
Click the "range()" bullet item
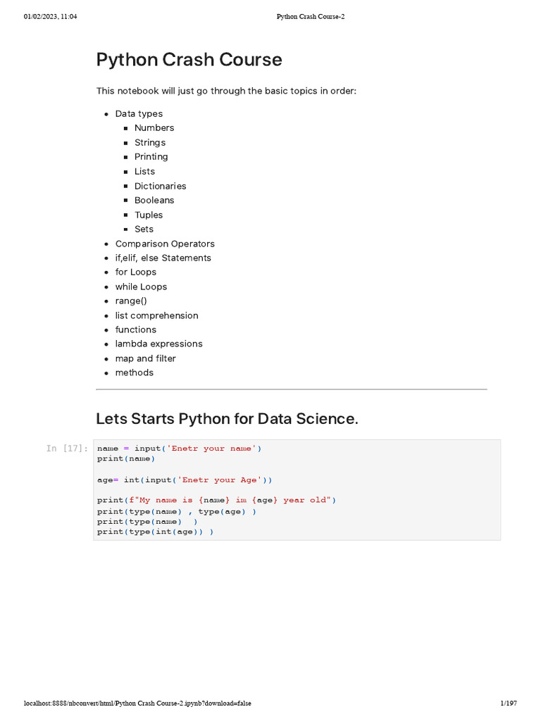(131, 301)
